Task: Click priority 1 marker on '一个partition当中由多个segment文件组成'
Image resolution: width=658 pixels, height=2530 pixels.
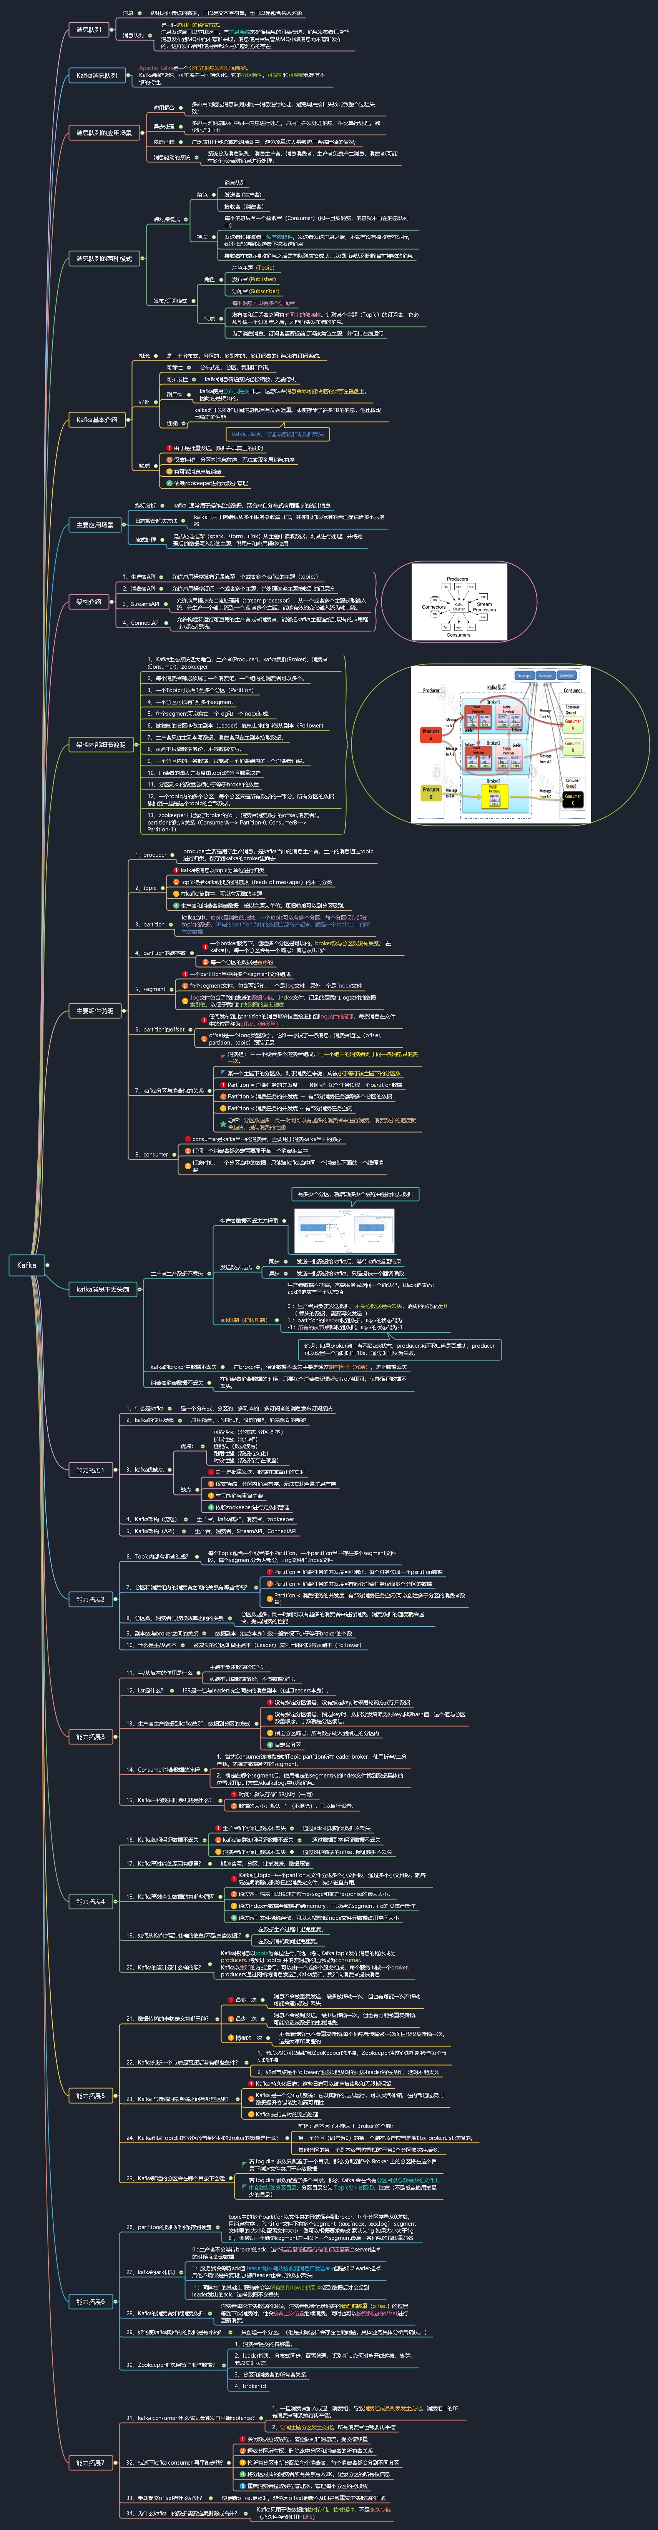Action: [x=184, y=973]
